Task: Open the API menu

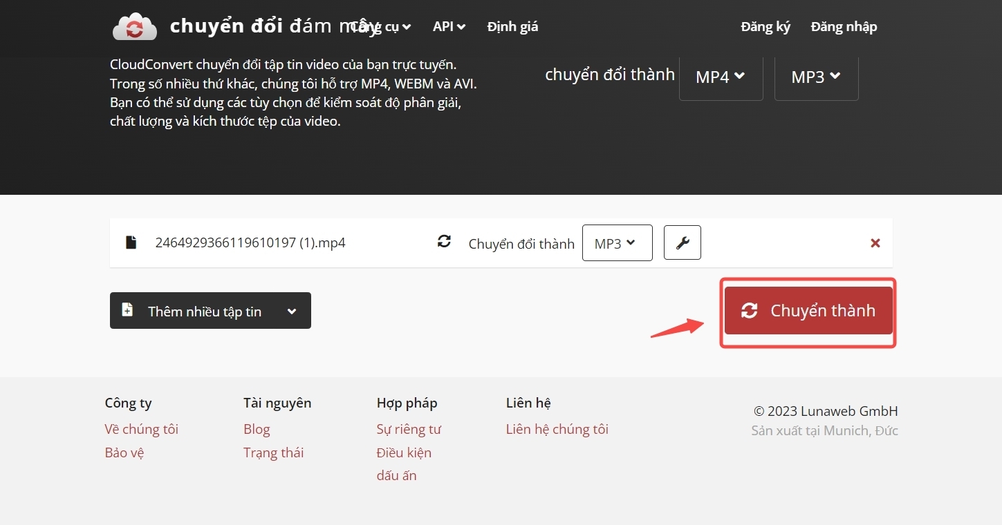Action: 449,26
